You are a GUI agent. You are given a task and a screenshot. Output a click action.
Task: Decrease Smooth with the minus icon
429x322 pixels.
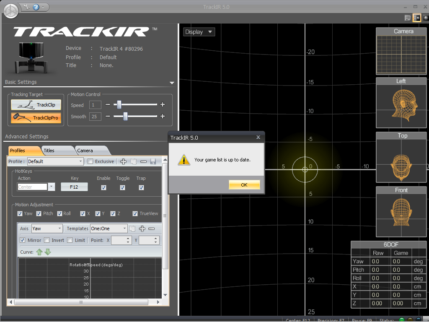coord(108,117)
